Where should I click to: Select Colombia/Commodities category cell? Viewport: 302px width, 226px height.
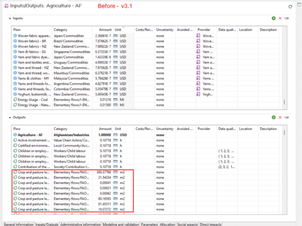[72, 89]
